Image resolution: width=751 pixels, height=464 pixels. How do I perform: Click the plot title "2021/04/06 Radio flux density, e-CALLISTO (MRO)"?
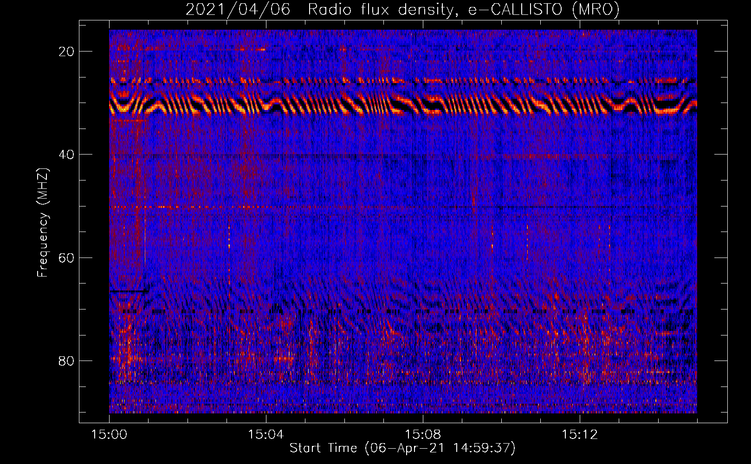(402, 9)
